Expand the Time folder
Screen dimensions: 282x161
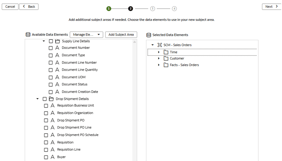tap(159, 52)
